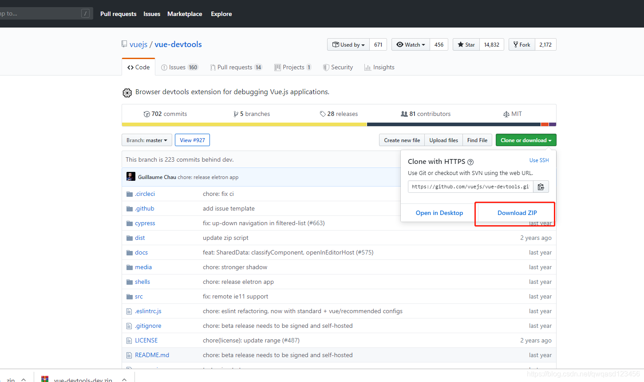The height and width of the screenshot is (382, 644).
Task: View the 81 contributors
Action: point(426,114)
